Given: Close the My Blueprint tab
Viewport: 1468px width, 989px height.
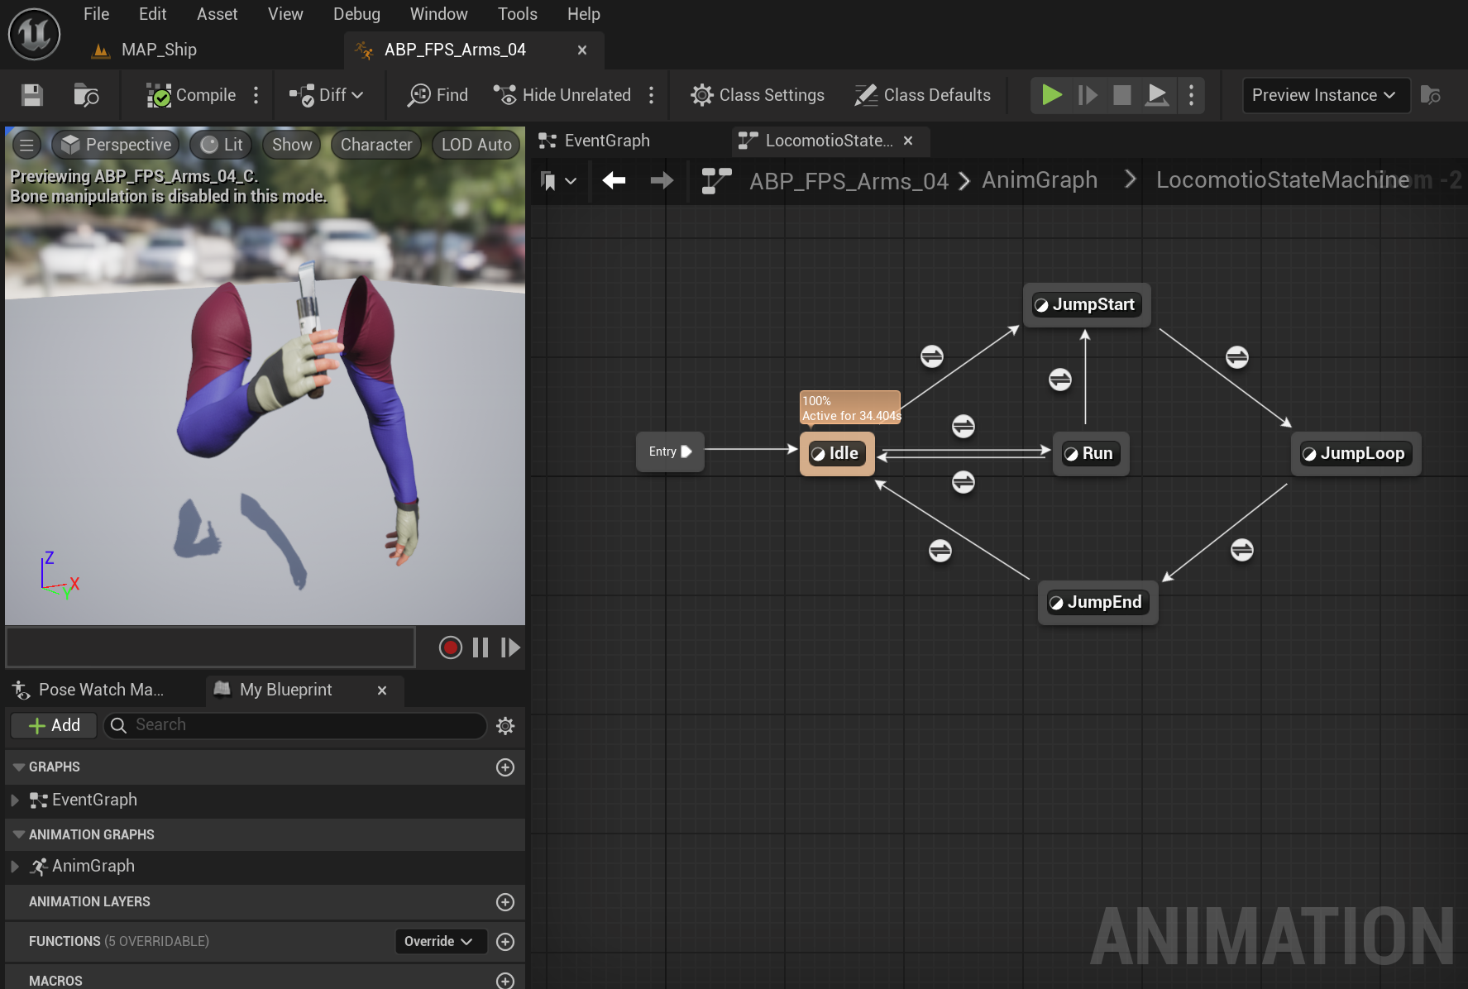Looking at the screenshot, I should [x=382, y=690].
